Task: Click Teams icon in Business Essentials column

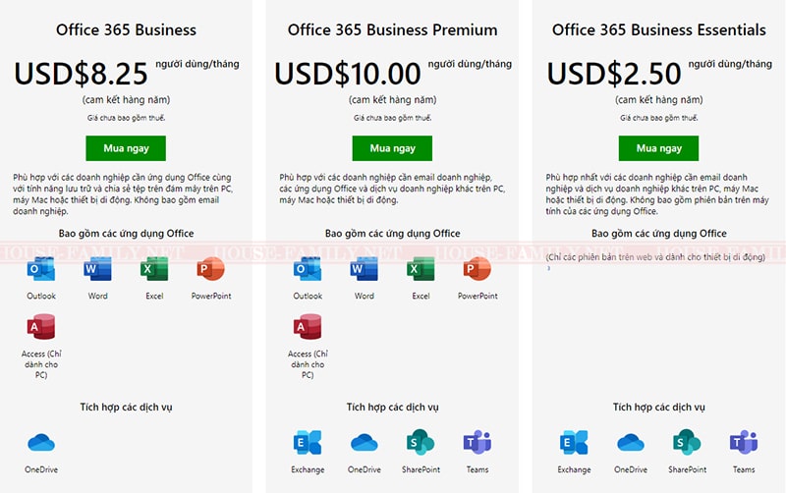Action: (x=744, y=443)
